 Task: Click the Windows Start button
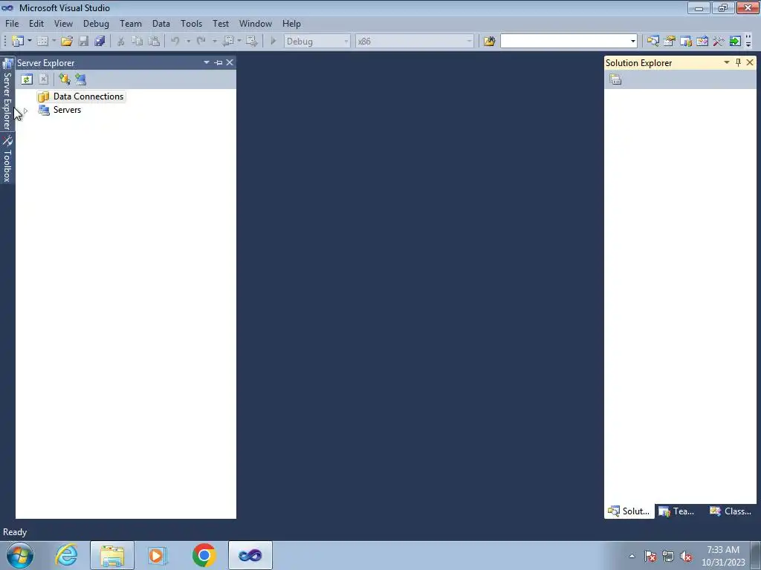(x=20, y=555)
